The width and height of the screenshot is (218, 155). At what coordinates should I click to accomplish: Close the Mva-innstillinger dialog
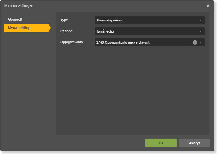click(208, 6)
